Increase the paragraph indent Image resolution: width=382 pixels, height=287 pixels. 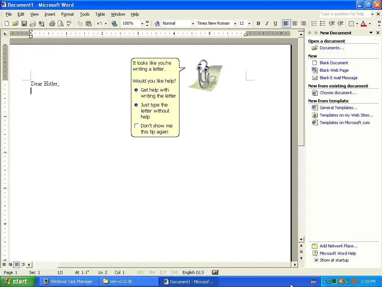(340, 24)
